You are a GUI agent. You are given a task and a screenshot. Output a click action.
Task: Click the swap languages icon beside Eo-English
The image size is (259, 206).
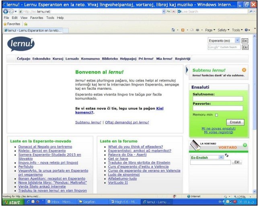tap(227, 155)
